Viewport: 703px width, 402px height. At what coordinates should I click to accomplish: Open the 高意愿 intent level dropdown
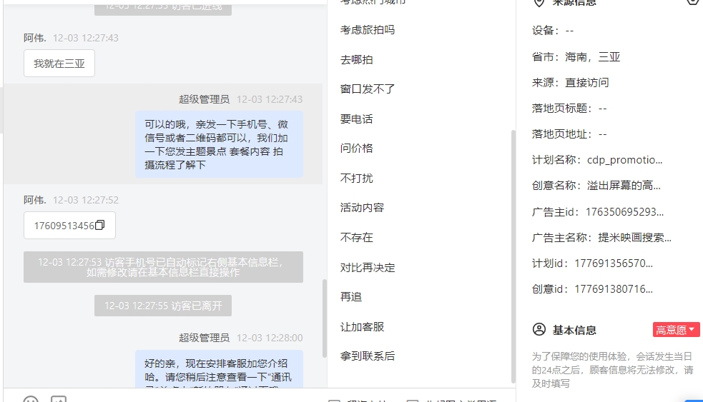[x=676, y=330]
